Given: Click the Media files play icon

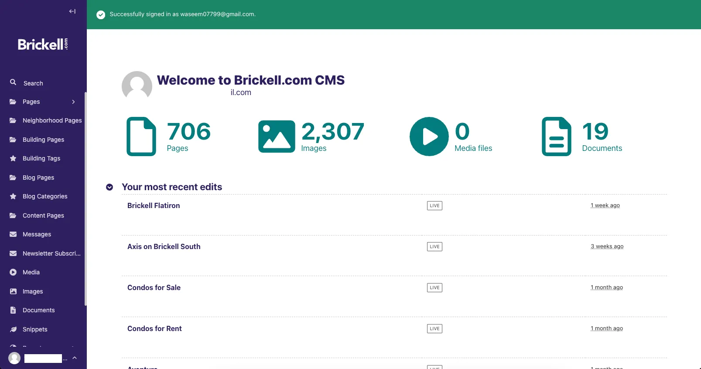Looking at the screenshot, I should pos(429,137).
